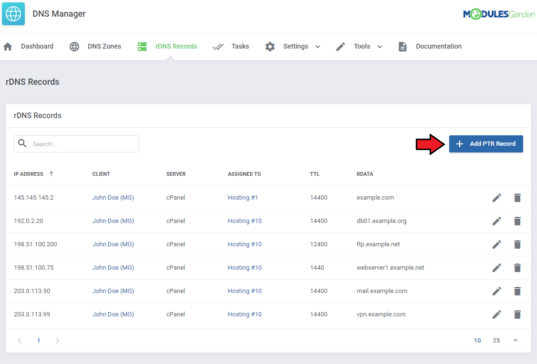The width and height of the screenshot is (537, 364).
Task: Open the DNS Zones menu item
Action: [104, 46]
